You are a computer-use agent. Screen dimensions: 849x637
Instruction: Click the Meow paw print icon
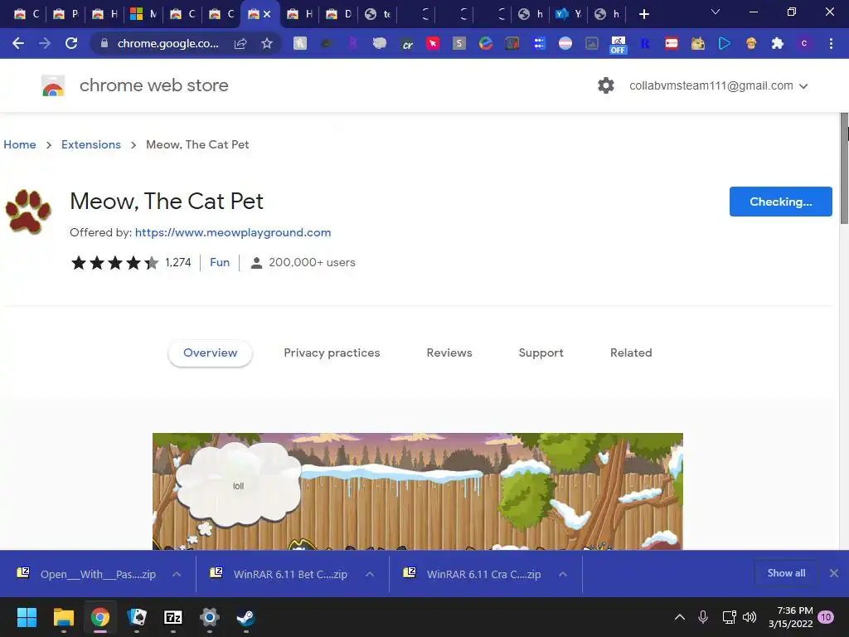(x=28, y=212)
